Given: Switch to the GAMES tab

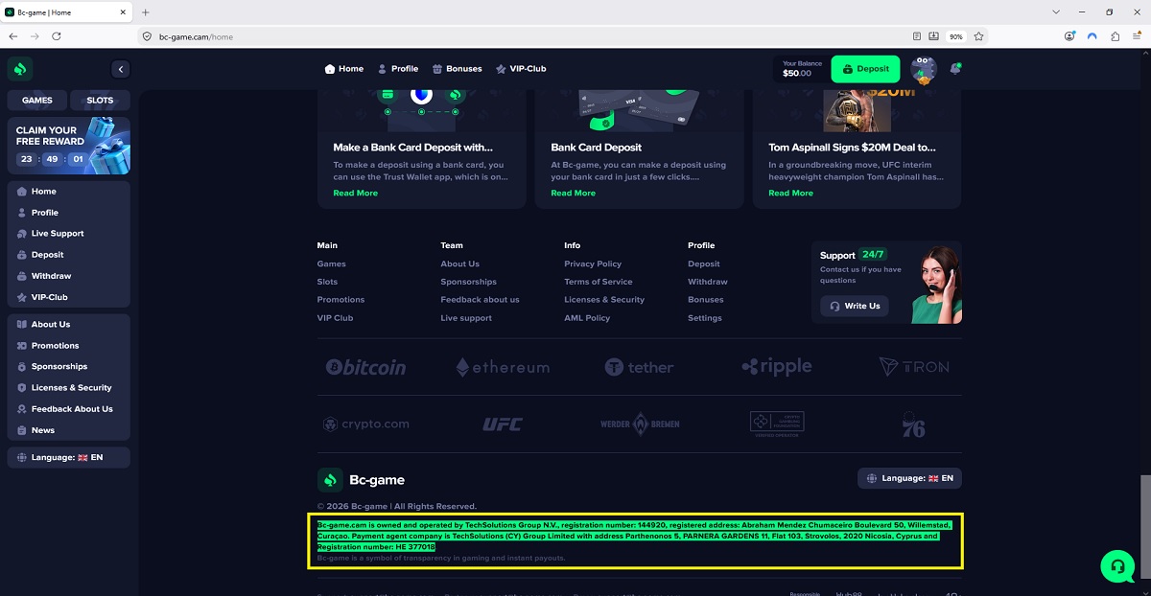Looking at the screenshot, I should click(37, 100).
